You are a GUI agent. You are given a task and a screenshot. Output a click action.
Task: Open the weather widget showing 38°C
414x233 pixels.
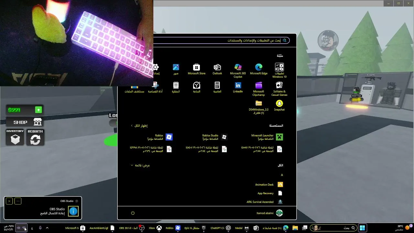[x=404, y=228]
